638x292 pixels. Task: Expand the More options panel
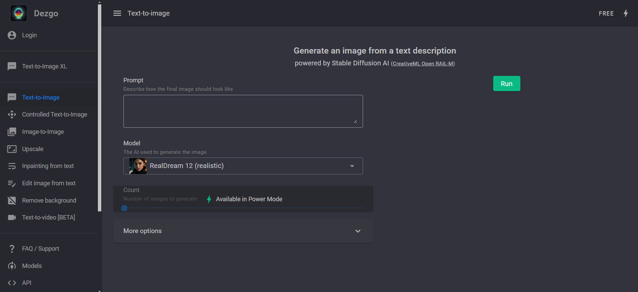pos(243,231)
